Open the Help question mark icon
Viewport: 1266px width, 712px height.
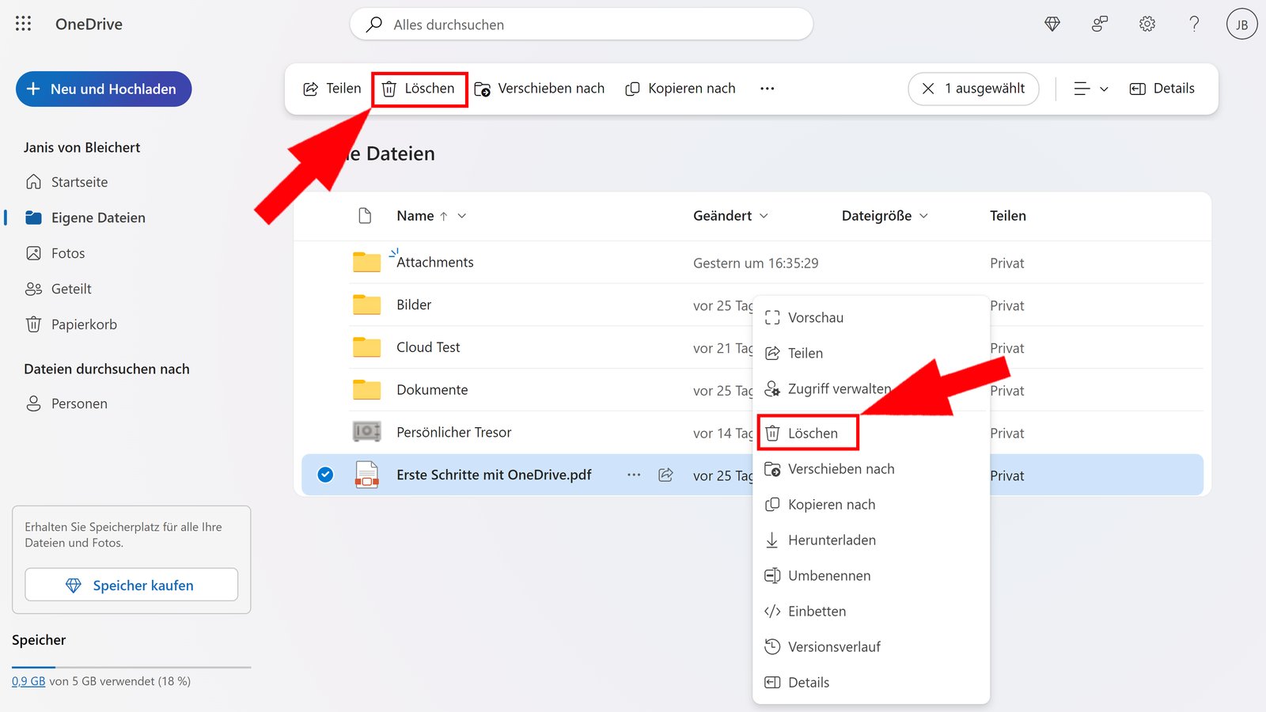[1193, 24]
